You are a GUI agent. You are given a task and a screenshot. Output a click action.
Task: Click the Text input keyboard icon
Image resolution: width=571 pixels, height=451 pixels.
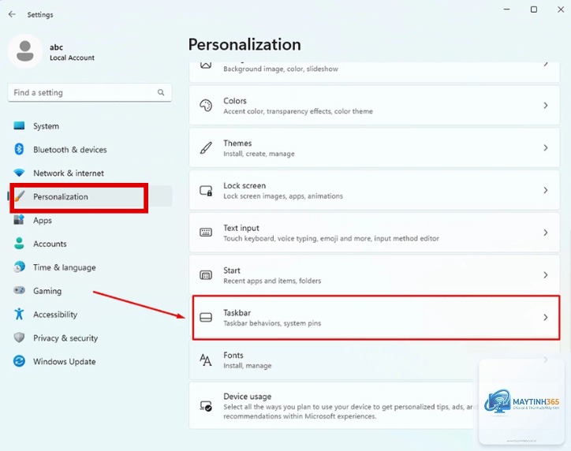pyautogui.click(x=206, y=233)
